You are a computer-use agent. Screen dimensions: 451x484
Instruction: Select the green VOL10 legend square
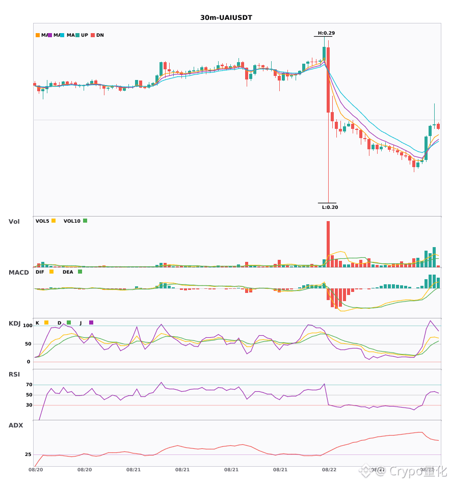pos(85,221)
